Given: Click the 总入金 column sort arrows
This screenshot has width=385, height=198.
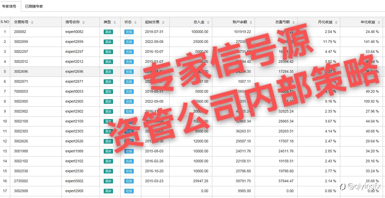Looking at the screenshot, I should pos(208,22).
